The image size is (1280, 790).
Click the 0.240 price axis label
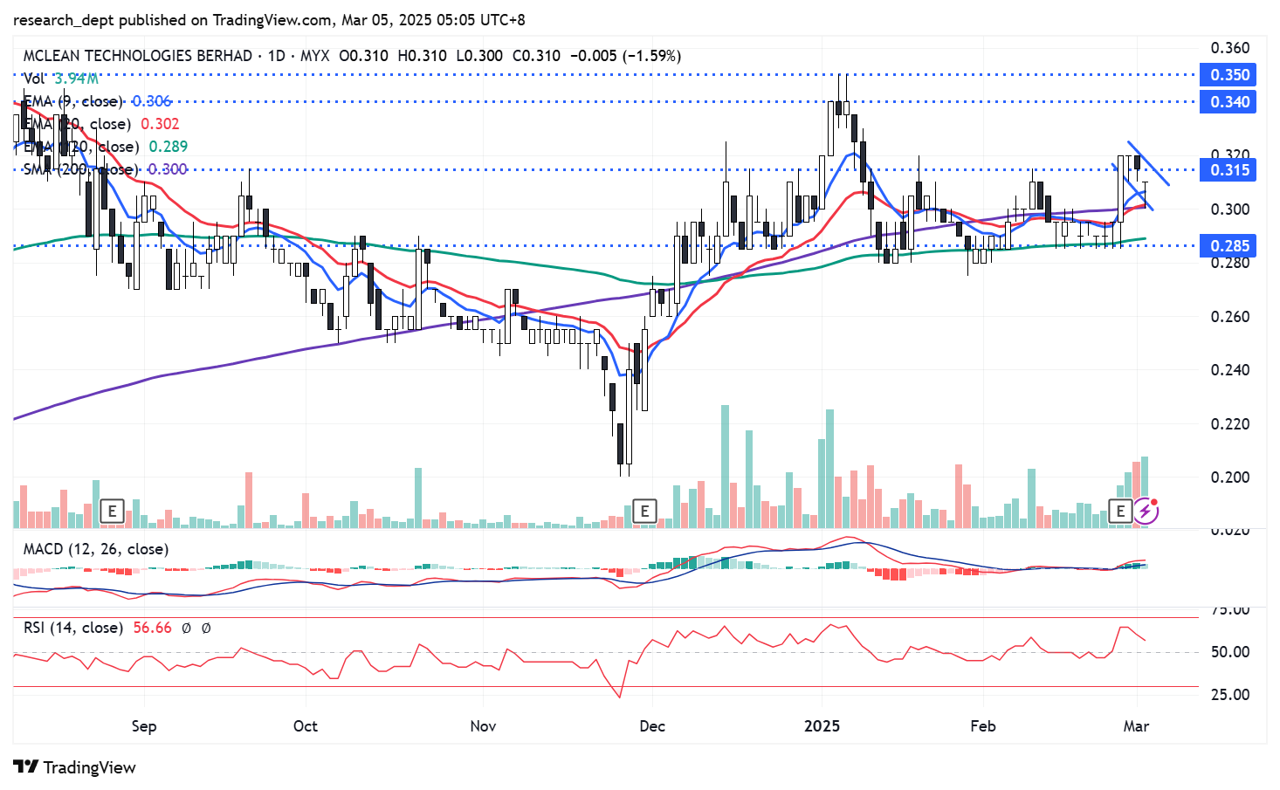pos(1230,370)
